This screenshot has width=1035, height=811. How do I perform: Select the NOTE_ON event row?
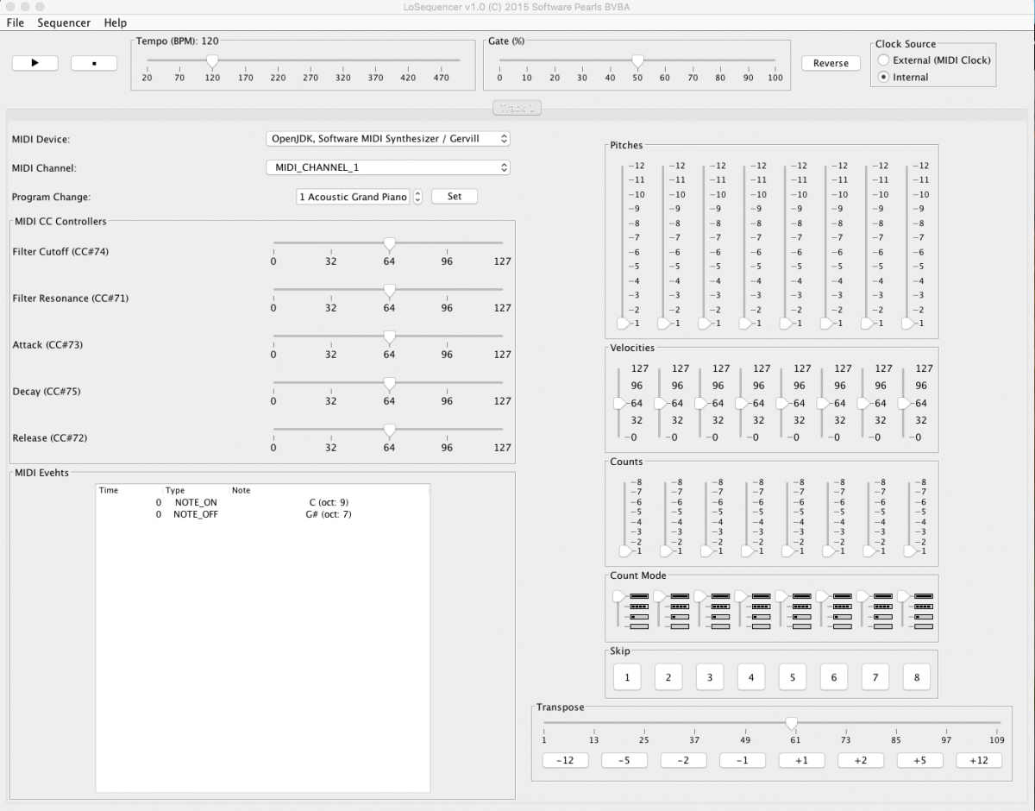coord(262,502)
